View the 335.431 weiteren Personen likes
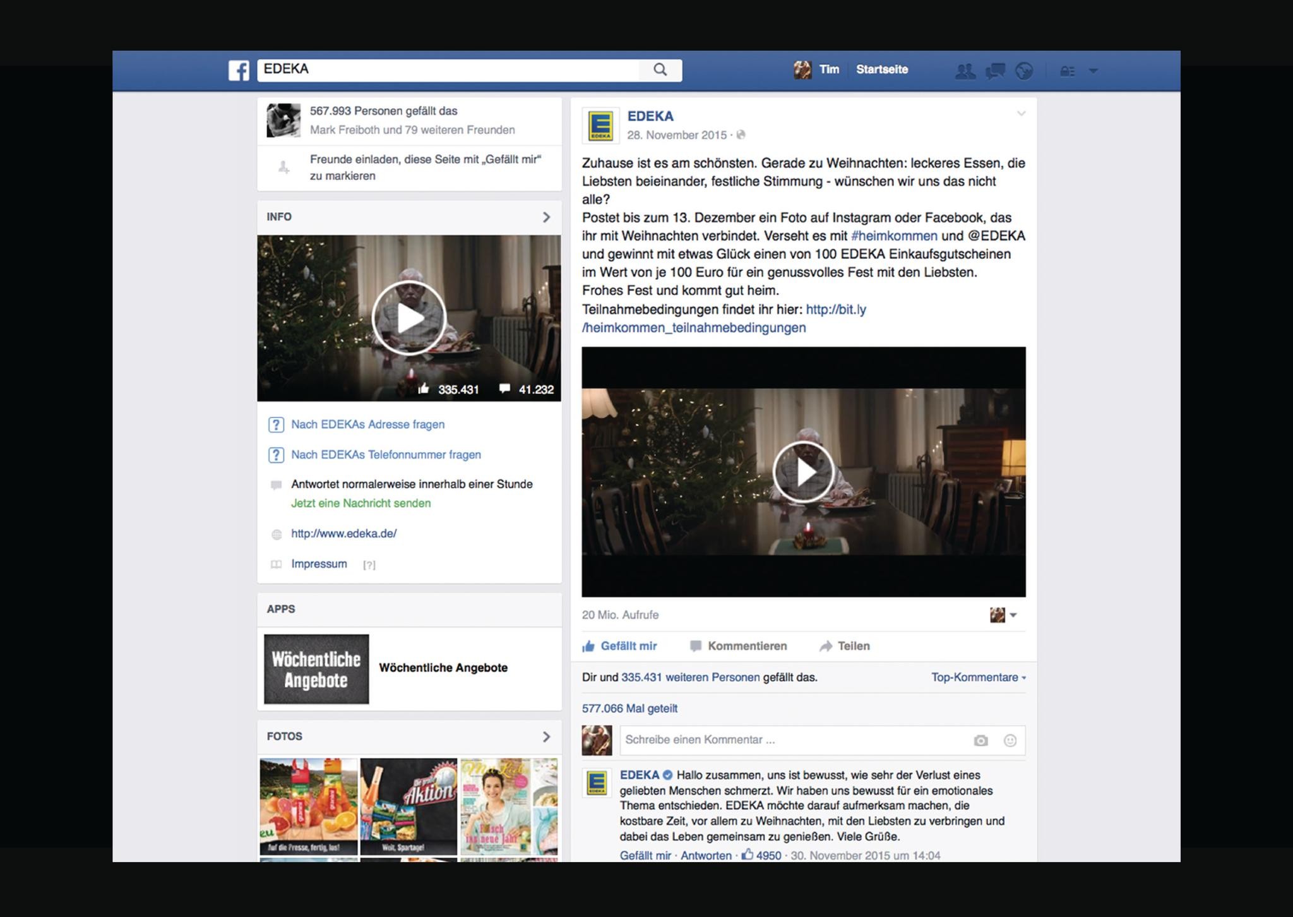This screenshot has height=917, width=1293. click(690, 677)
